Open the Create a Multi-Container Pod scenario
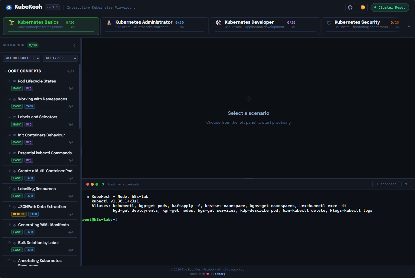Image resolution: width=415 pixels, height=278 pixels. coord(40,174)
